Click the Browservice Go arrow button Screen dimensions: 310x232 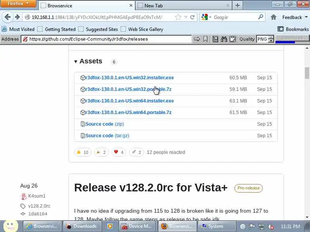click(x=197, y=39)
